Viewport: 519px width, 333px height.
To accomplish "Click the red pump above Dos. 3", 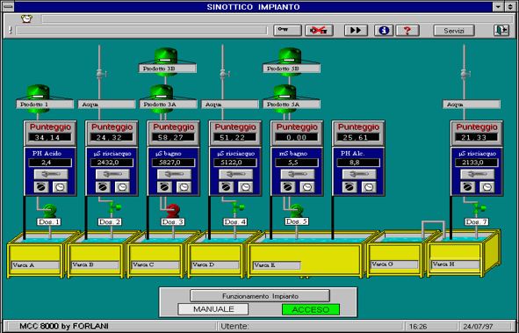I will coord(172,211).
